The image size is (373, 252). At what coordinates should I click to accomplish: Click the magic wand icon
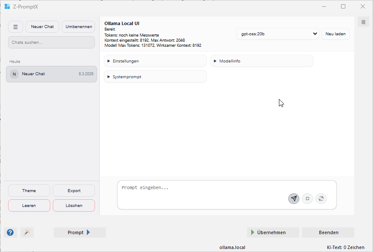27,232
